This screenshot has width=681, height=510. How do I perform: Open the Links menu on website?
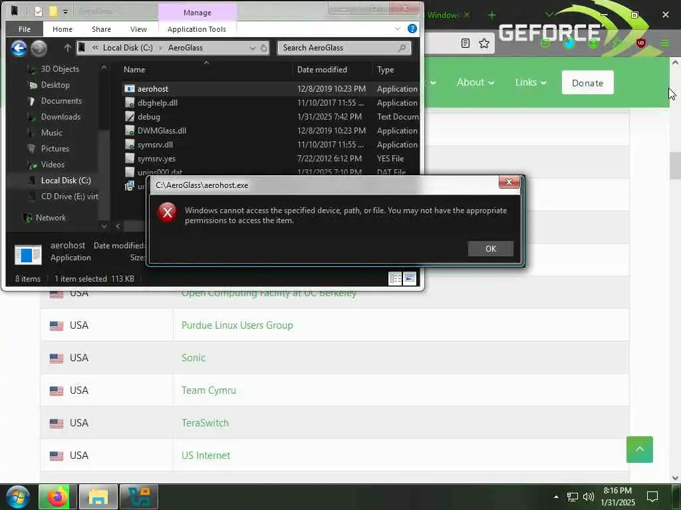pyautogui.click(x=530, y=82)
